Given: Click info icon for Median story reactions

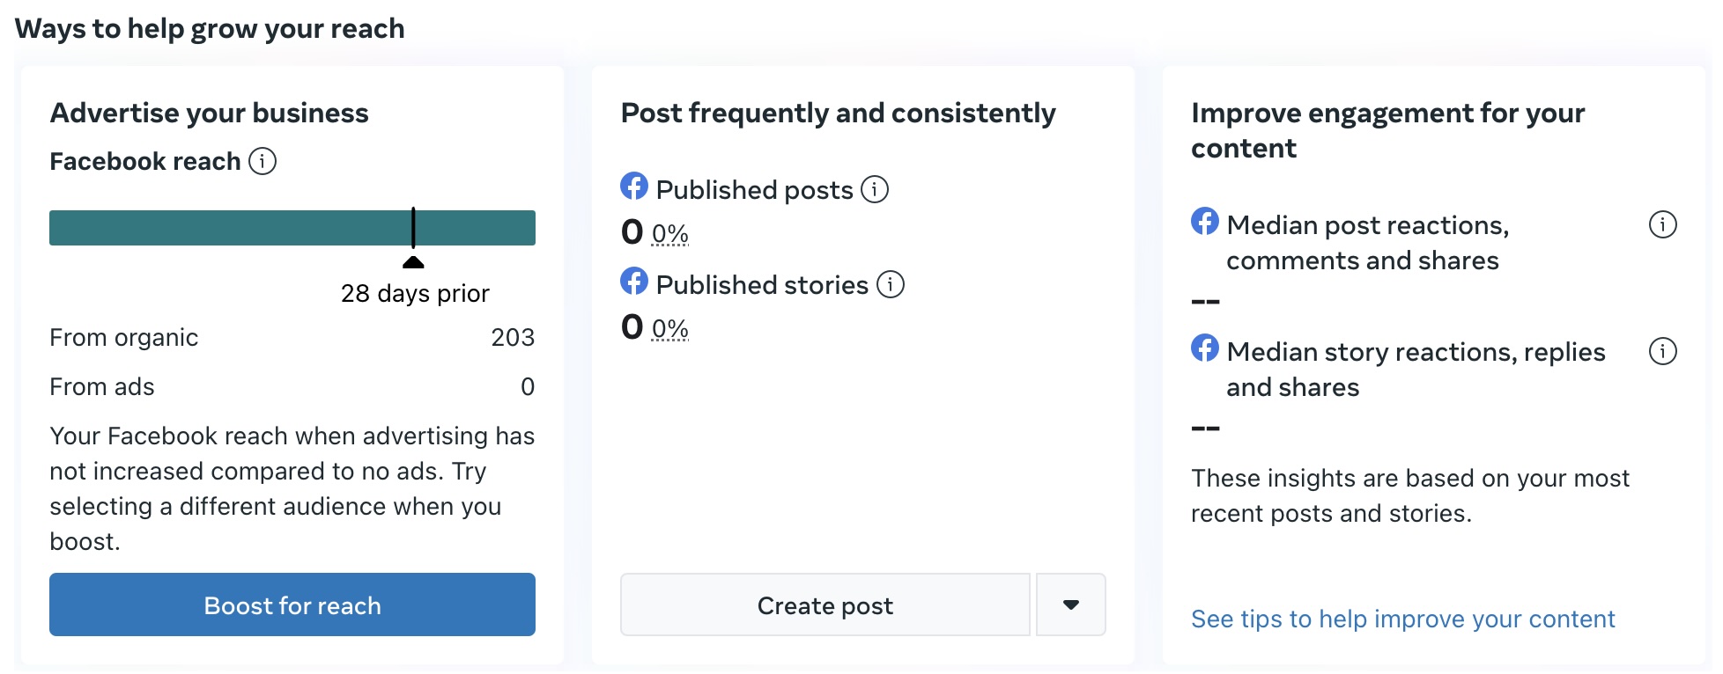Looking at the screenshot, I should click(1662, 352).
